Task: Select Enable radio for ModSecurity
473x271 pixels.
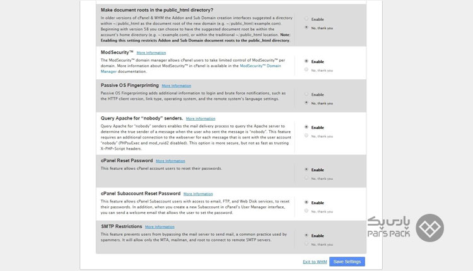Action: click(x=306, y=61)
